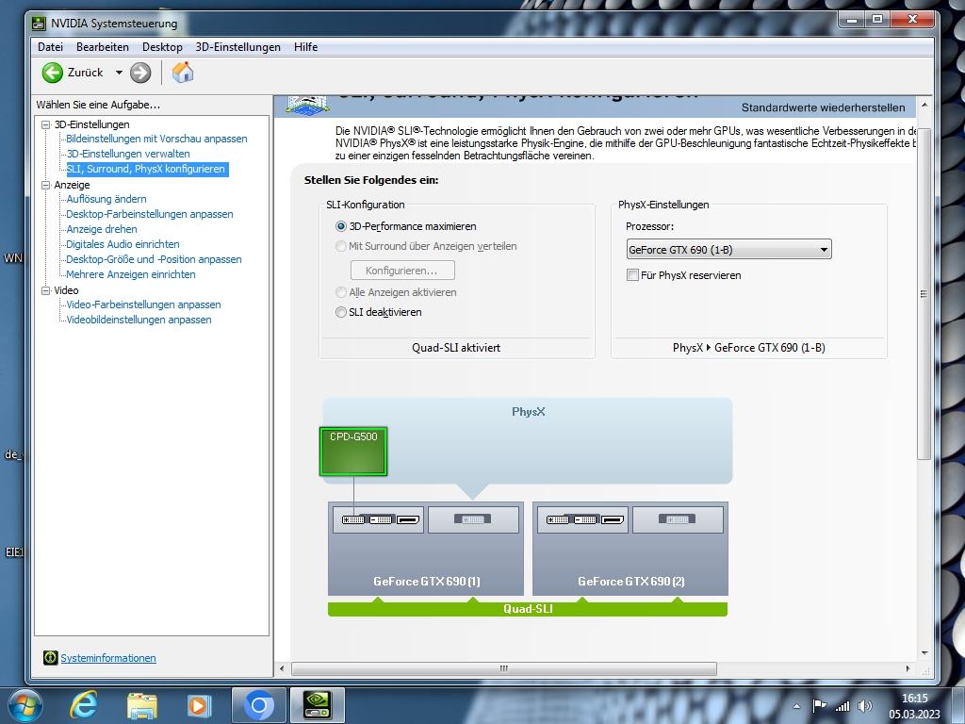Screen dimensions: 965x724
Task: Select SLI, Surround, PhysX konfigurieren item
Action: click(146, 169)
